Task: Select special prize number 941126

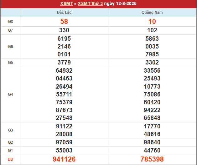Action: click(64, 159)
